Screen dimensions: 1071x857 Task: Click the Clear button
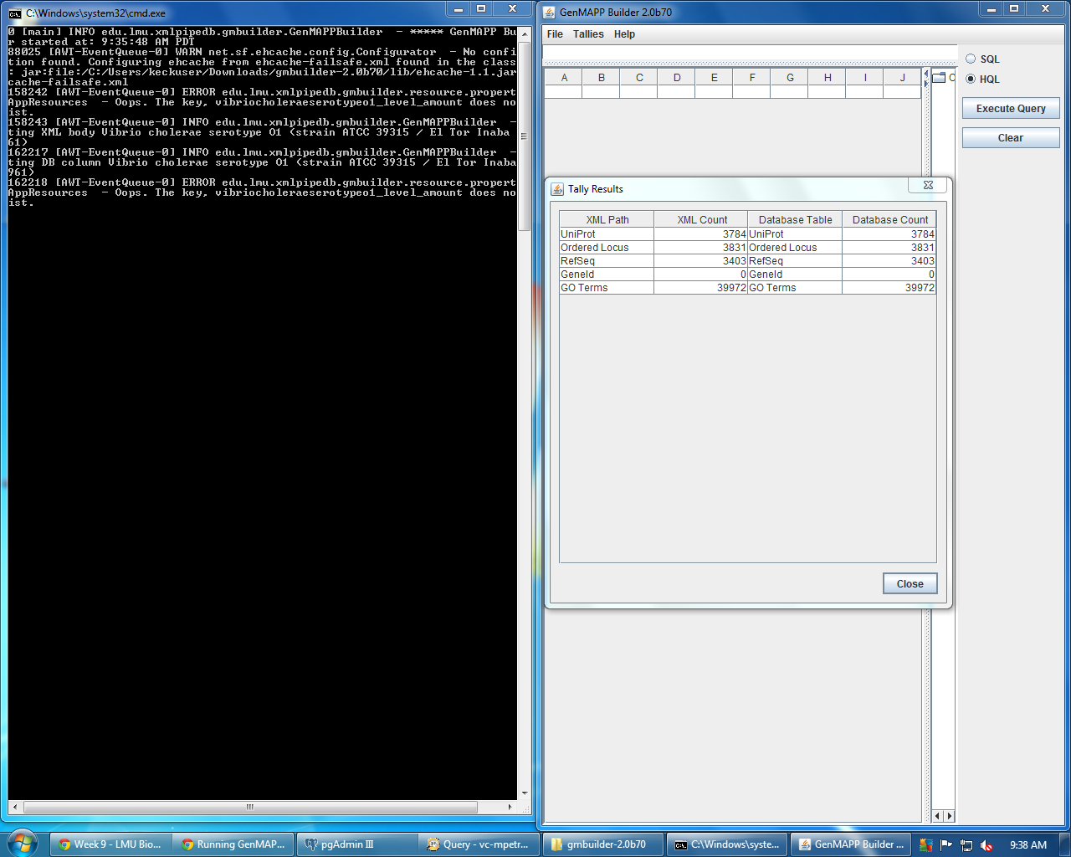coord(1011,138)
